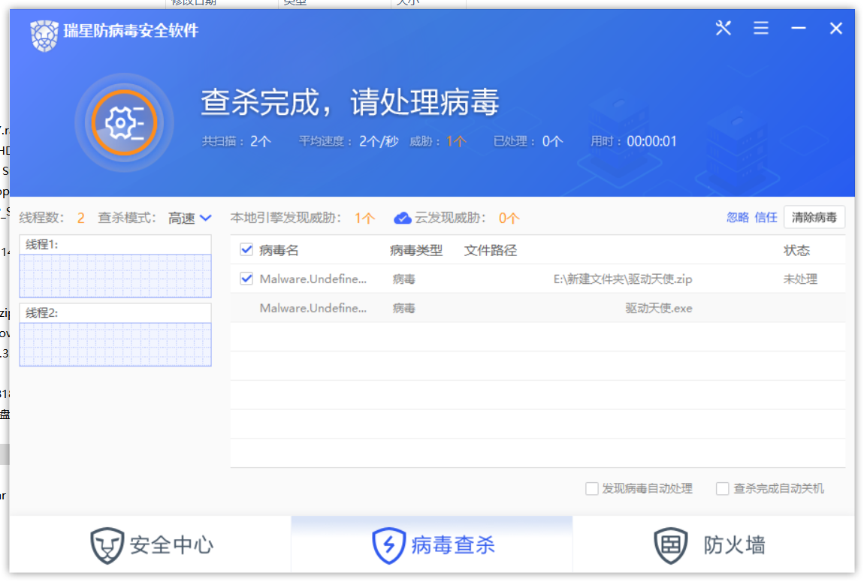Open the 查杀模式 高速 dropdown

point(190,219)
